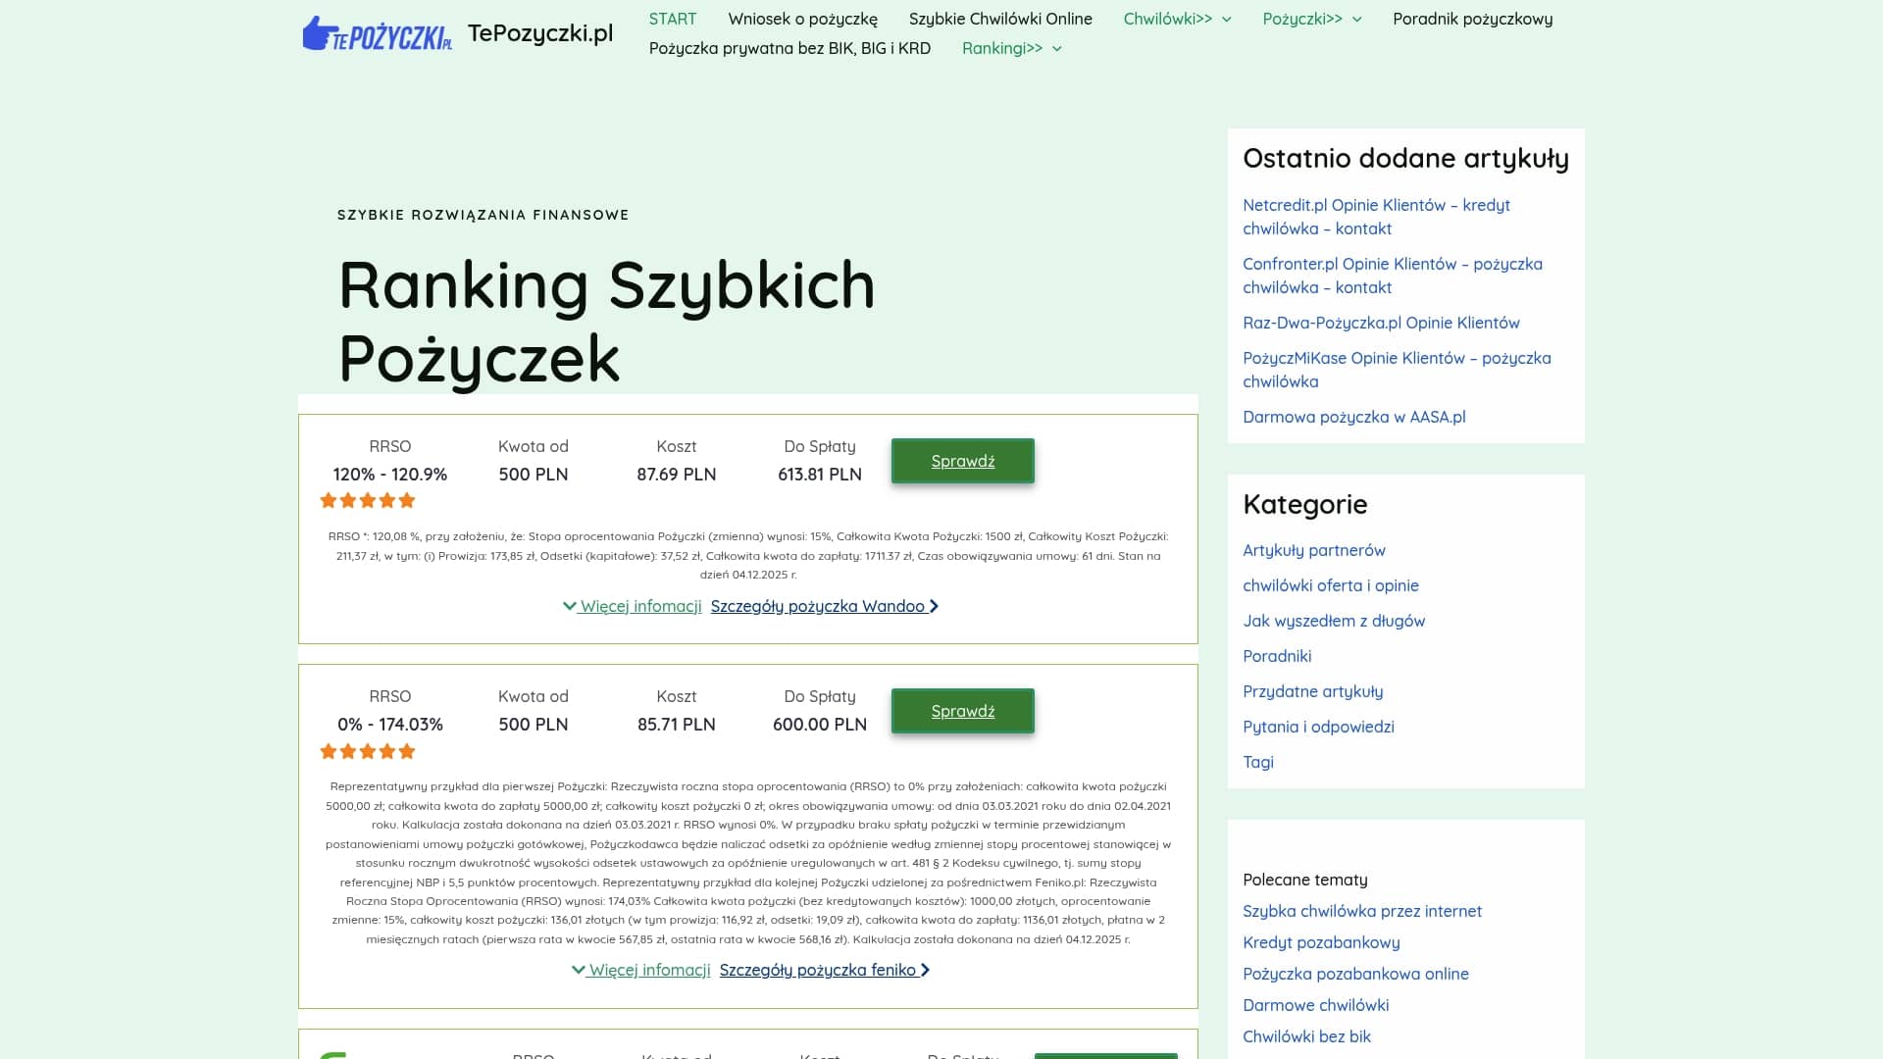Open Pożyczka prywatna bez BIK, BIG i KRD
The height and width of the screenshot is (1059, 1883).
pyautogui.click(x=789, y=48)
